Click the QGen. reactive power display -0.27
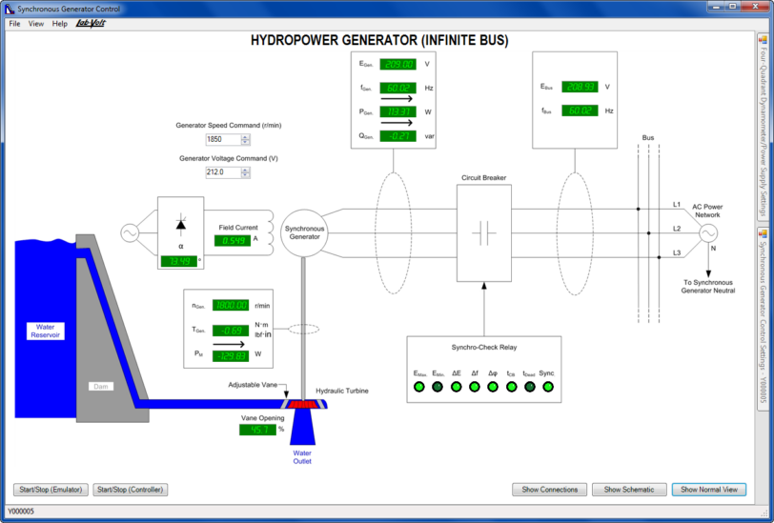Viewport: 774px width, 523px height. (x=397, y=135)
